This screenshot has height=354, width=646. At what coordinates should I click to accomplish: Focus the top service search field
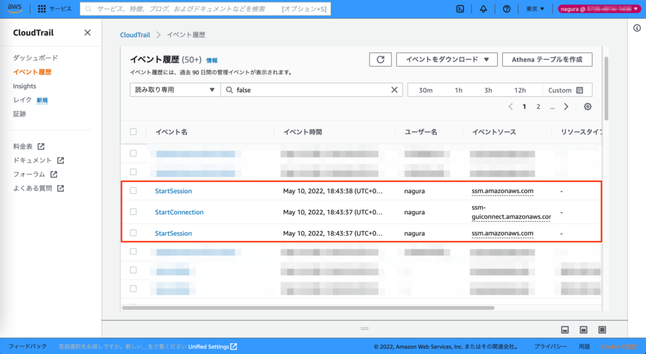pyautogui.click(x=205, y=9)
